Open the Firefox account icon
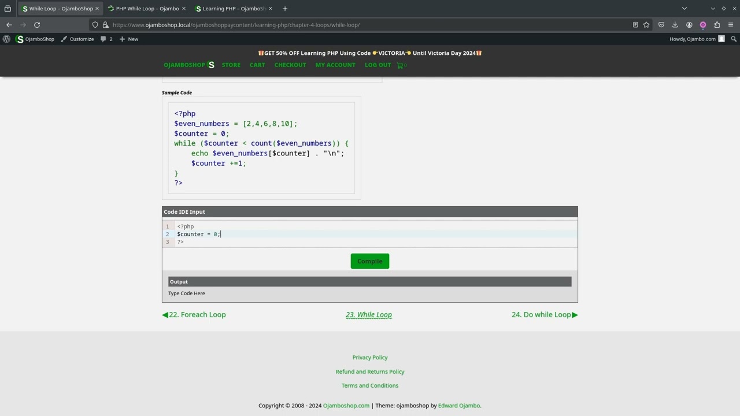 click(x=689, y=25)
